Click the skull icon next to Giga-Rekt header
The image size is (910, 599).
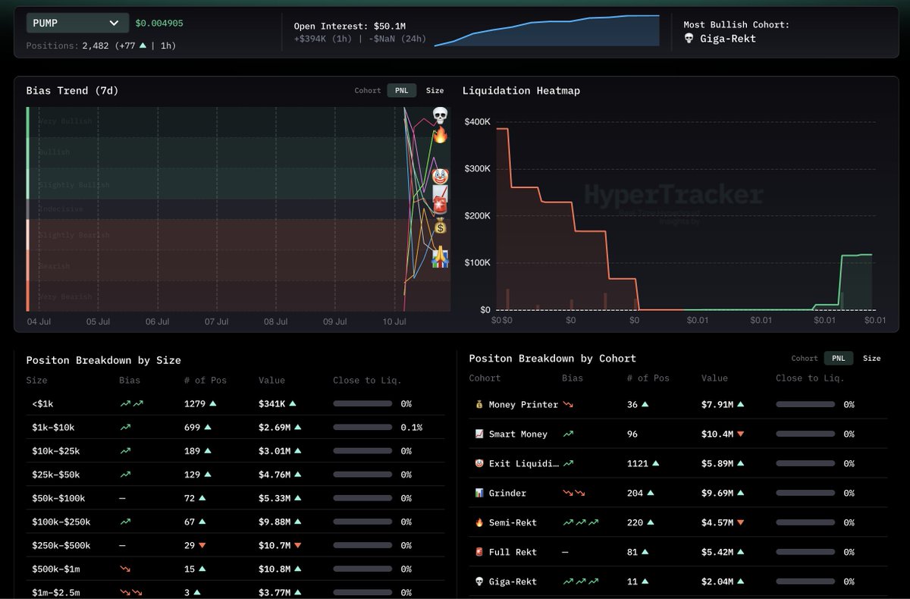click(689, 37)
